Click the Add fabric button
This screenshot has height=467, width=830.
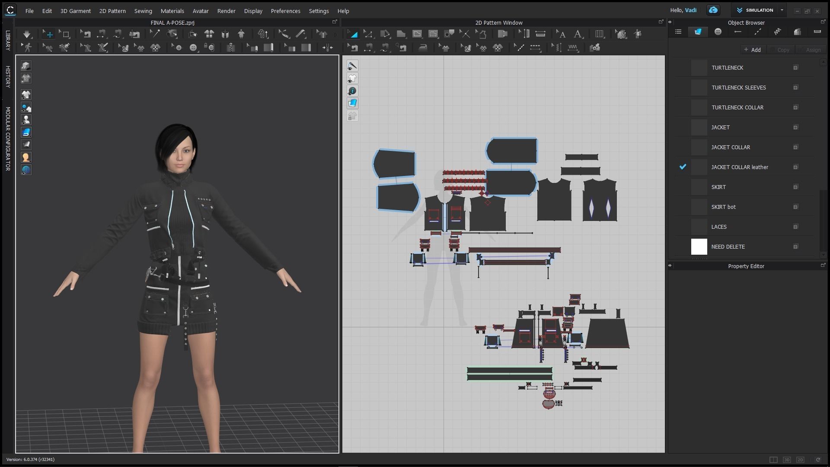pyautogui.click(x=753, y=50)
